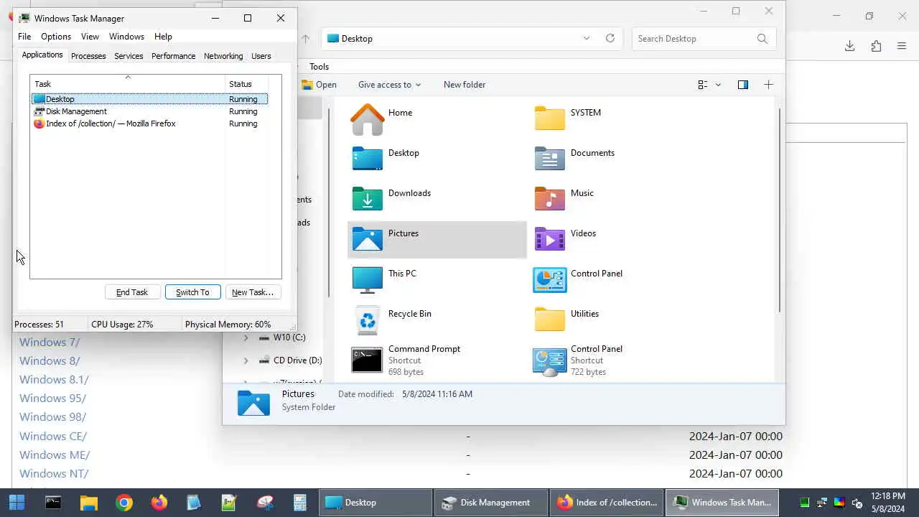Open the Give access to dropdown
The image size is (919, 517).
[x=389, y=85]
